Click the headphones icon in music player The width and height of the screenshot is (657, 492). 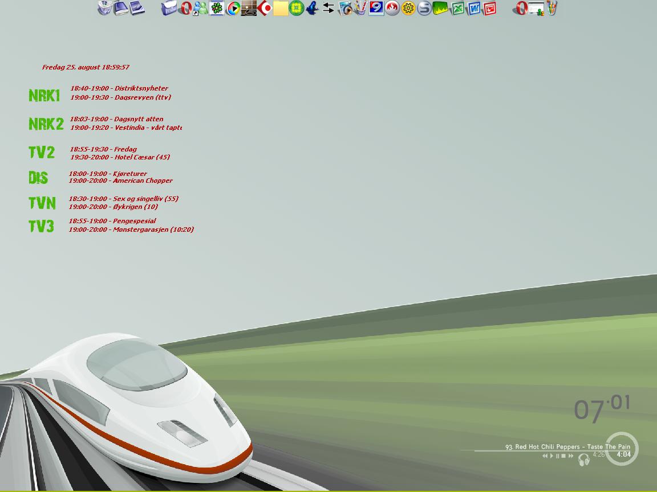coord(583,460)
